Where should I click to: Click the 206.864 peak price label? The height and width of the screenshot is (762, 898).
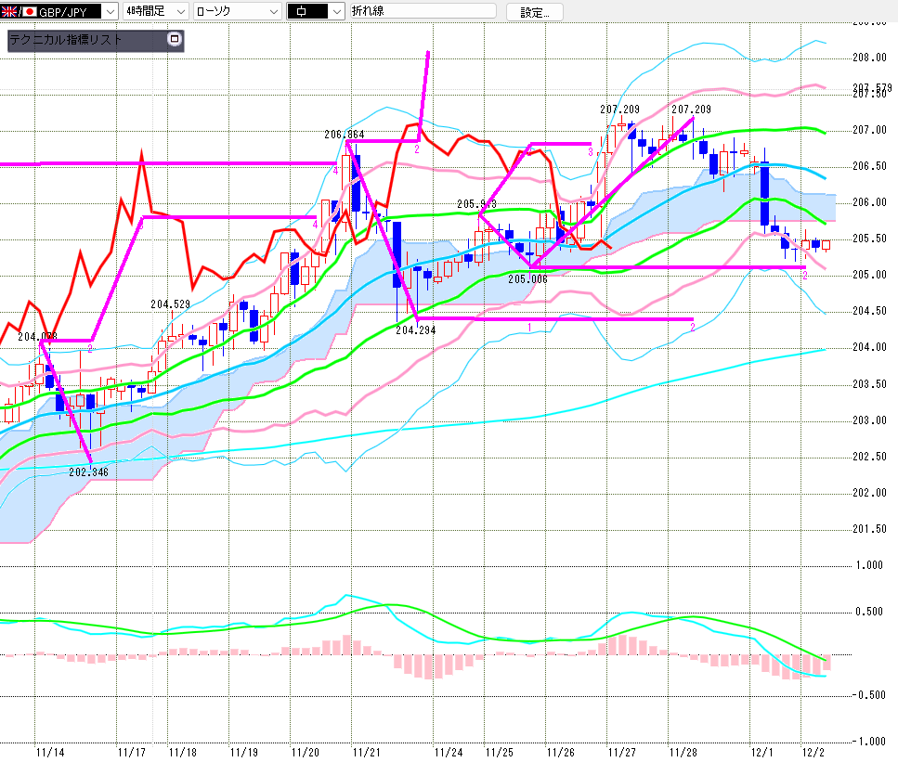coord(344,134)
